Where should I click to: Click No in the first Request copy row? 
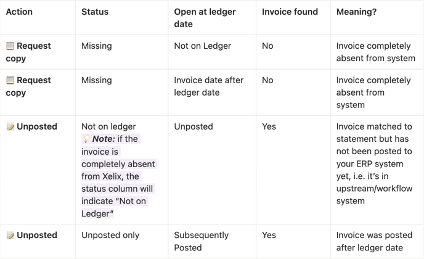point(267,46)
